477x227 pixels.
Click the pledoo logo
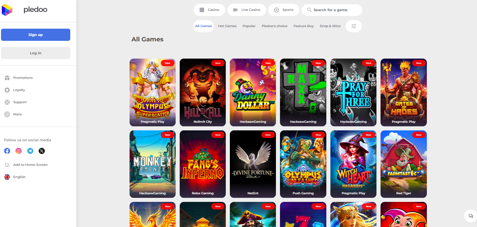pyautogui.click(x=24, y=10)
